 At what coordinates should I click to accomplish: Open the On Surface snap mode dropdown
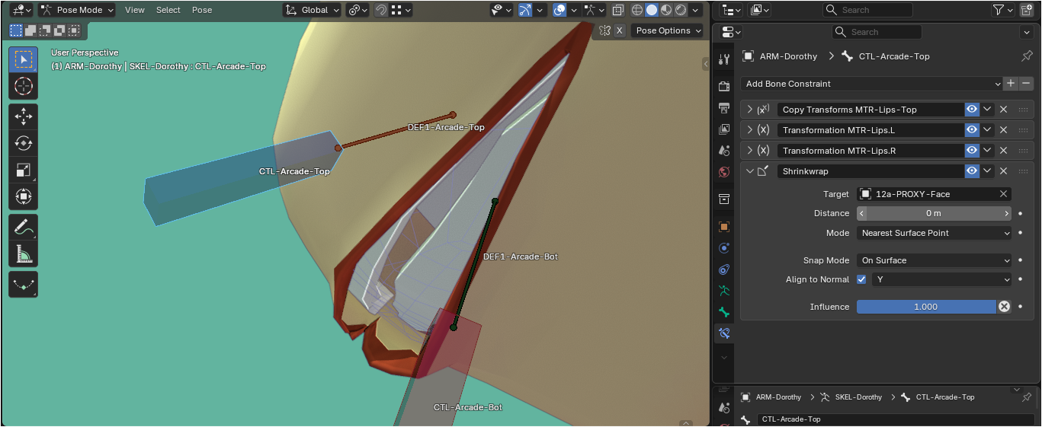(935, 260)
